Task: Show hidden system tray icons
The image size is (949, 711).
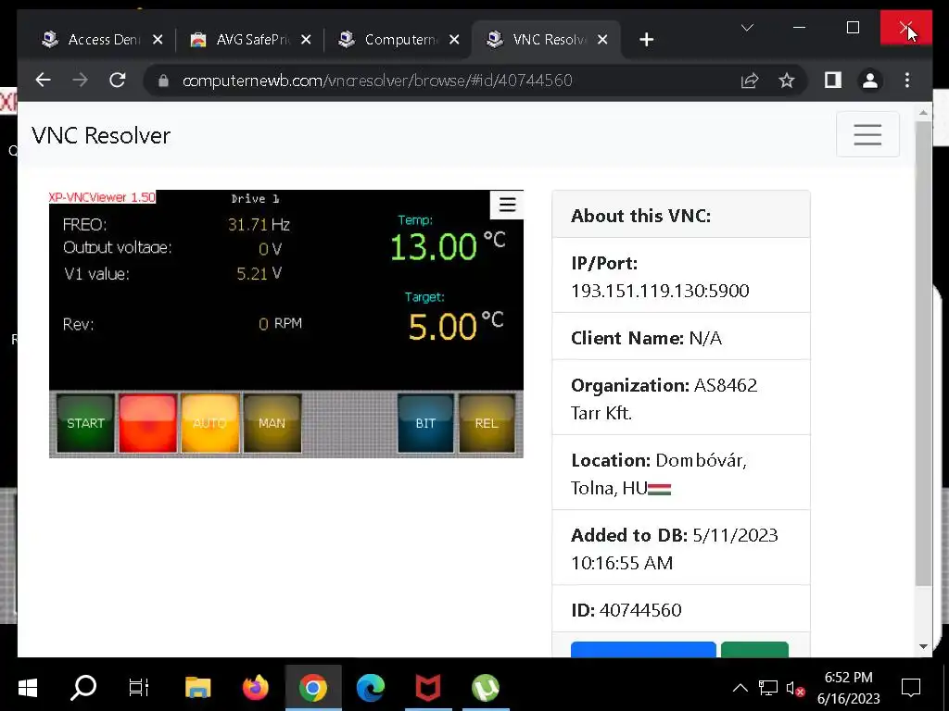Action: [740, 688]
